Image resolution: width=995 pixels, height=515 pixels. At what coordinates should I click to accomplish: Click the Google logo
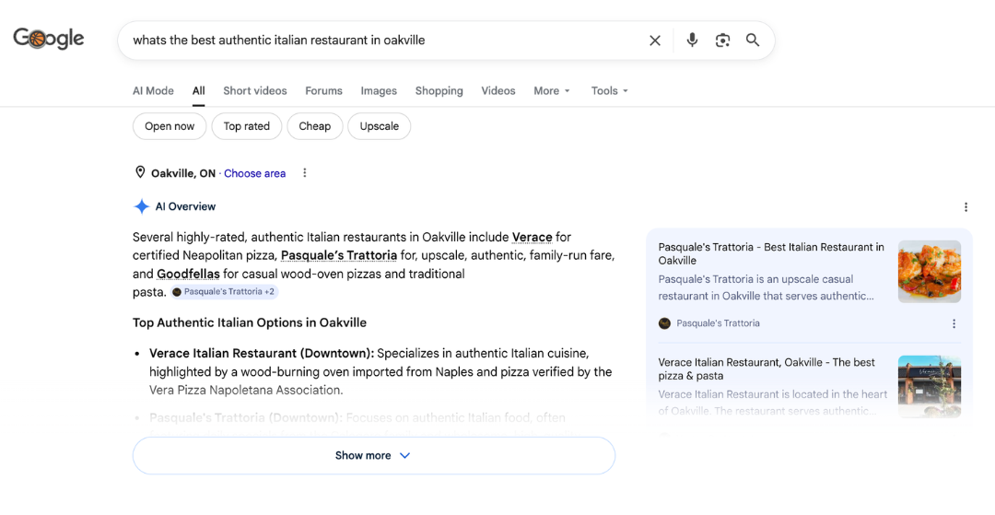tap(49, 39)
